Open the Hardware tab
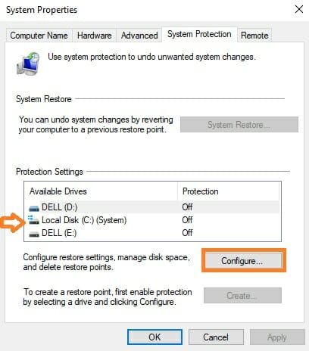The image size is (309, 351). [94, 36]
